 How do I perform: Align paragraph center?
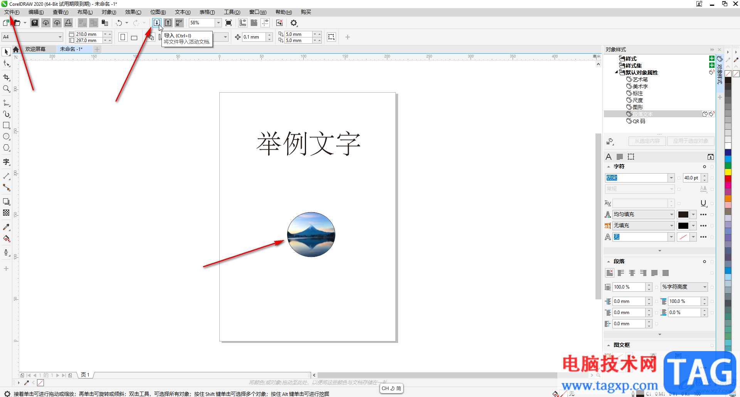(x=632, y=273)
